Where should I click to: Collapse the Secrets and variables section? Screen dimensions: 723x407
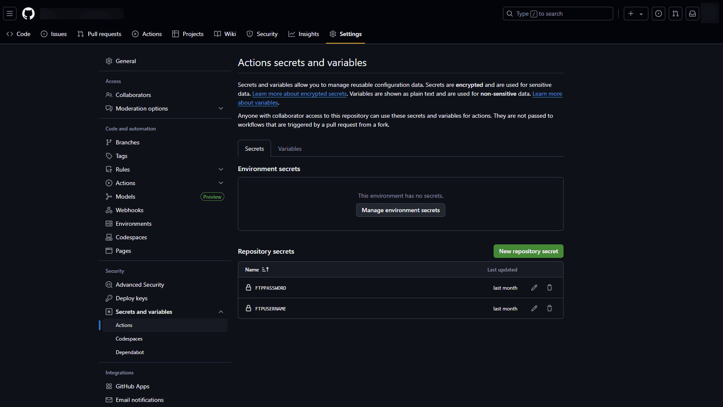click(x=221, y=312)
